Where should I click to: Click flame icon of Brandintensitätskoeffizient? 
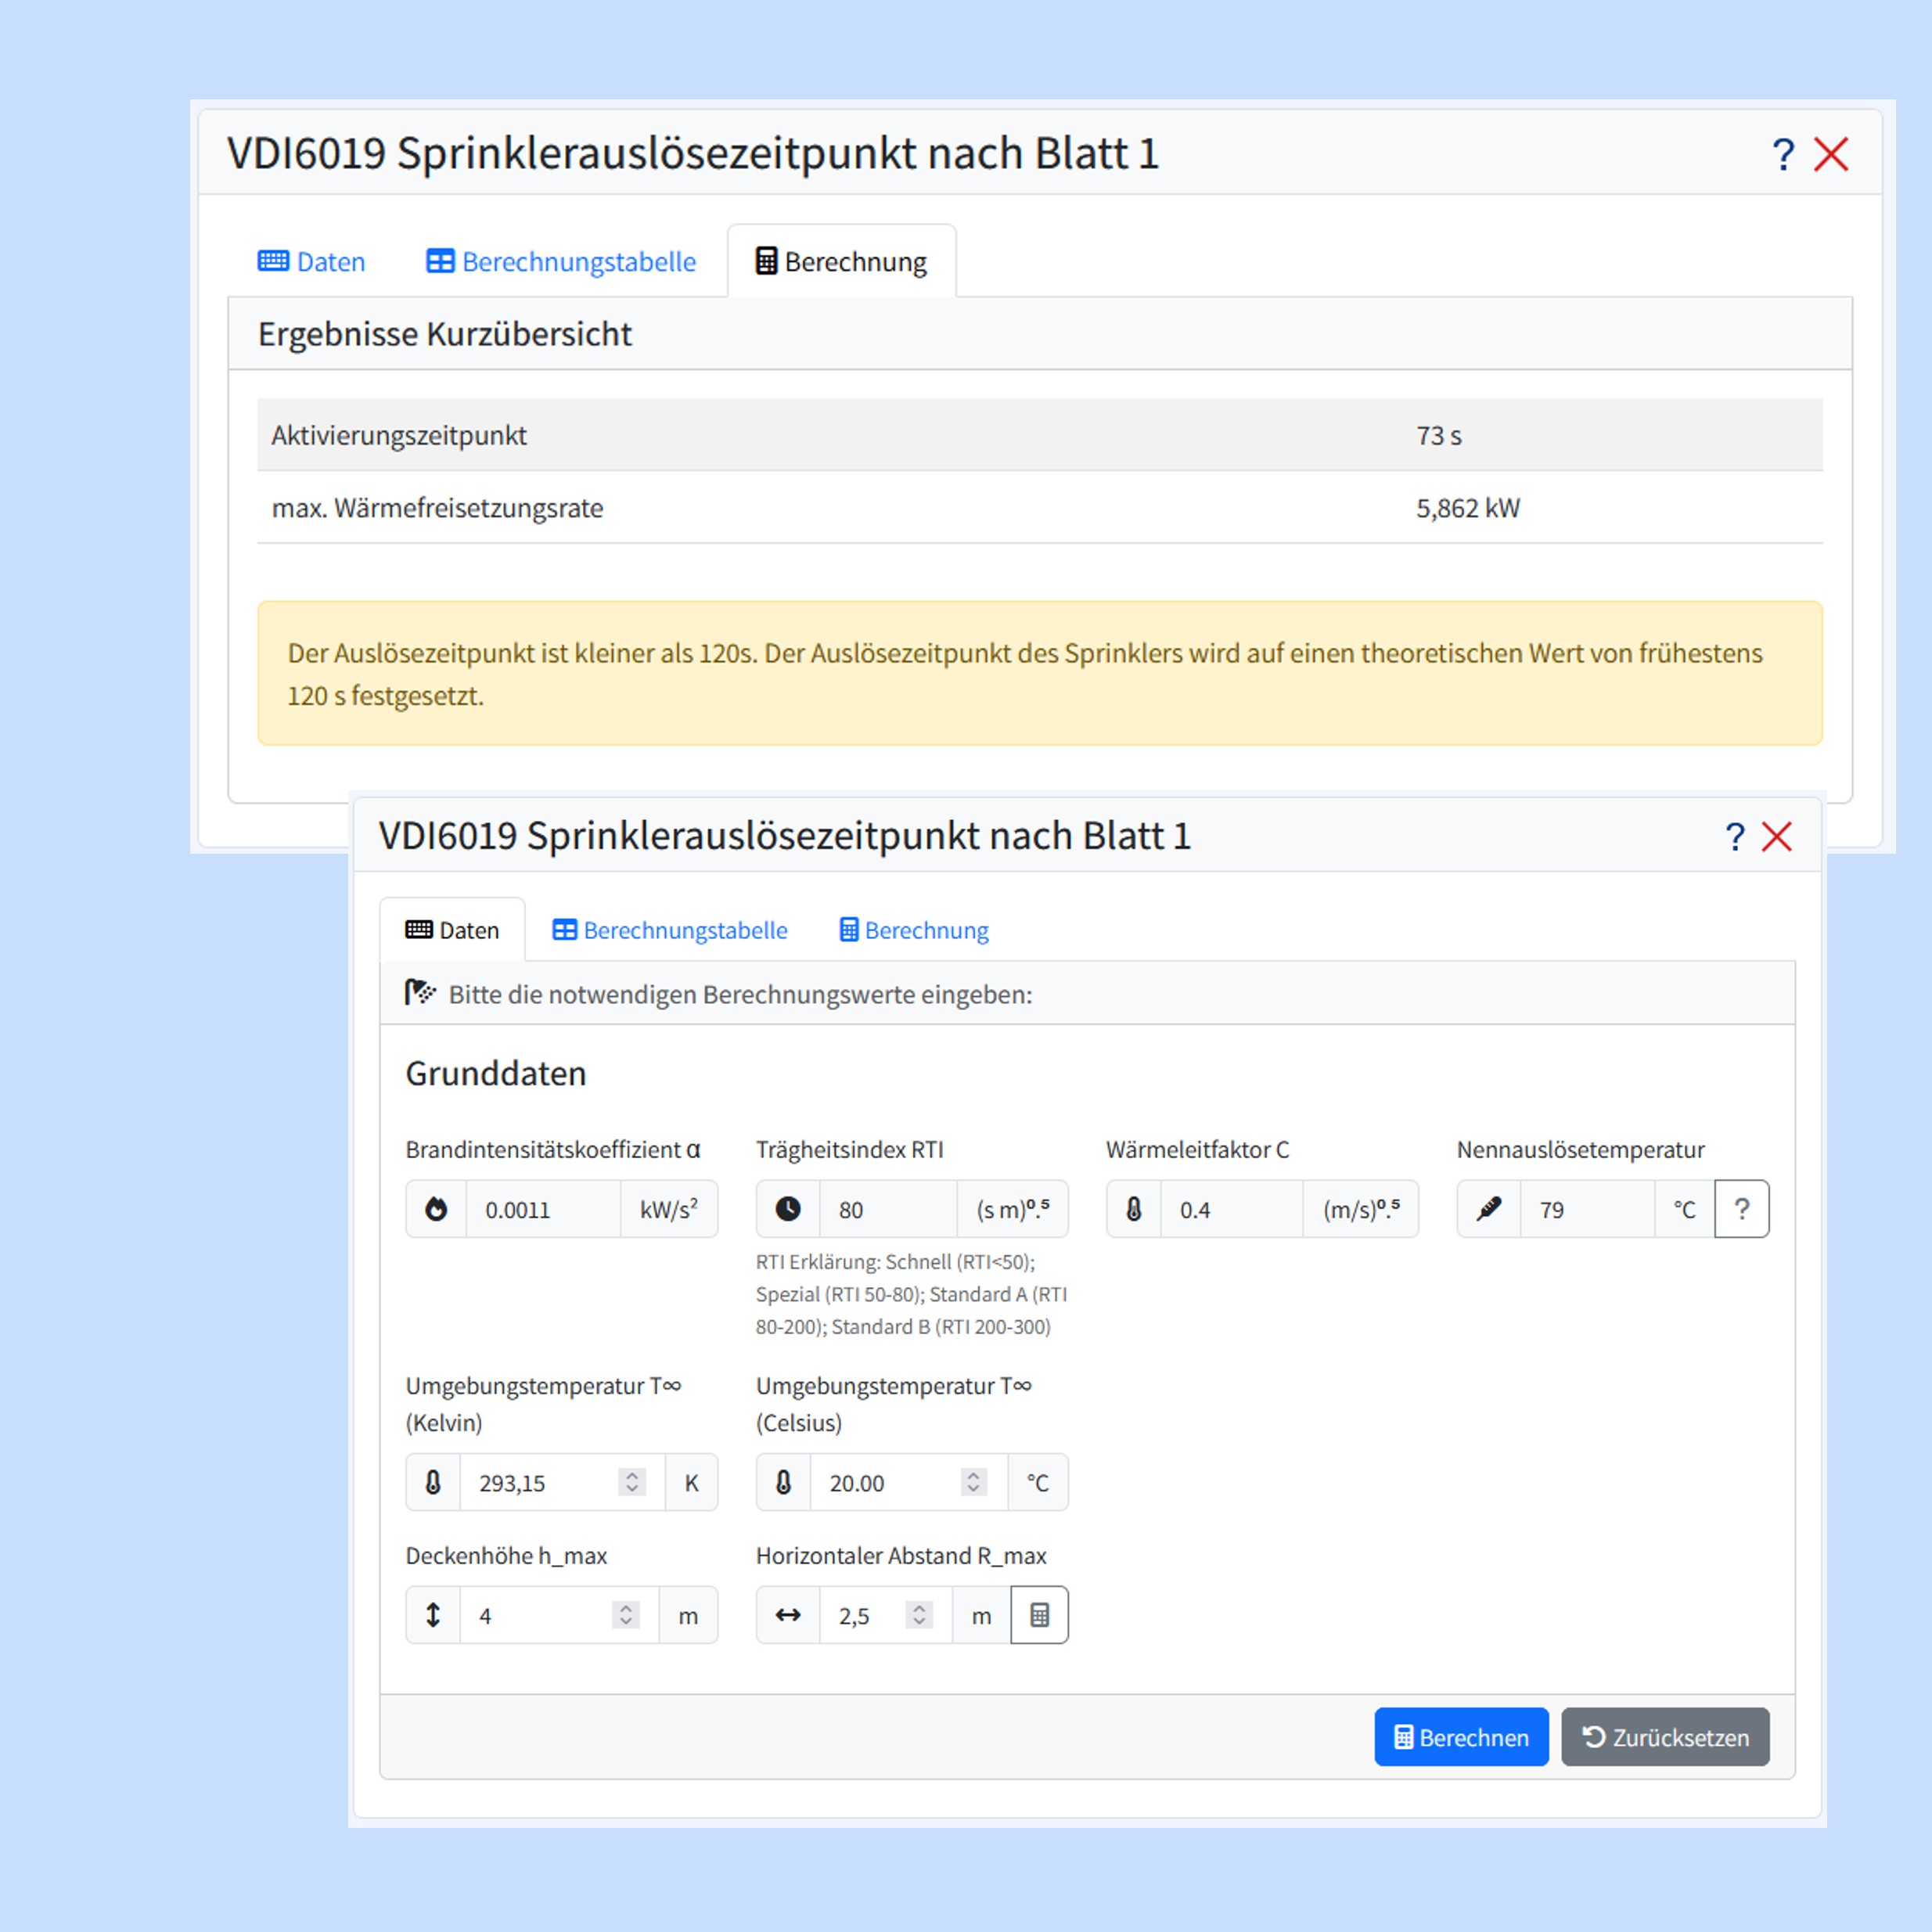tap(436, 1209)
